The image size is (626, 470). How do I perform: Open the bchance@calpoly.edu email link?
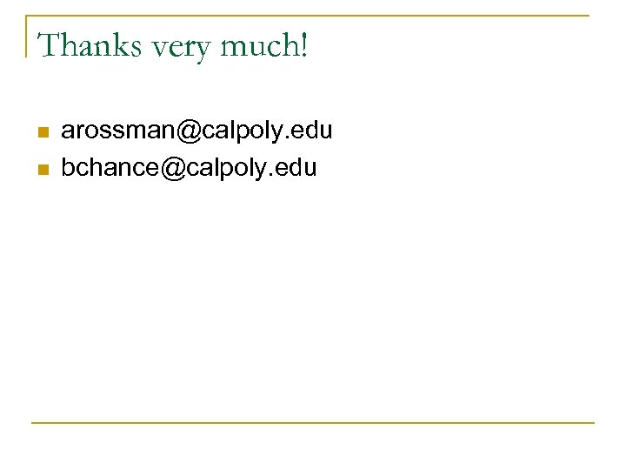[189, 167]
